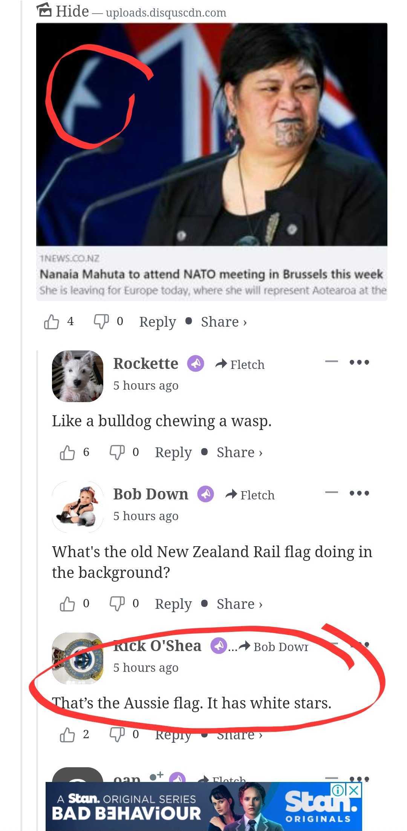Viewport: 407px width, 831px height.
Task: Hide the embedded image attachment
Action: (x=63, y=11)
